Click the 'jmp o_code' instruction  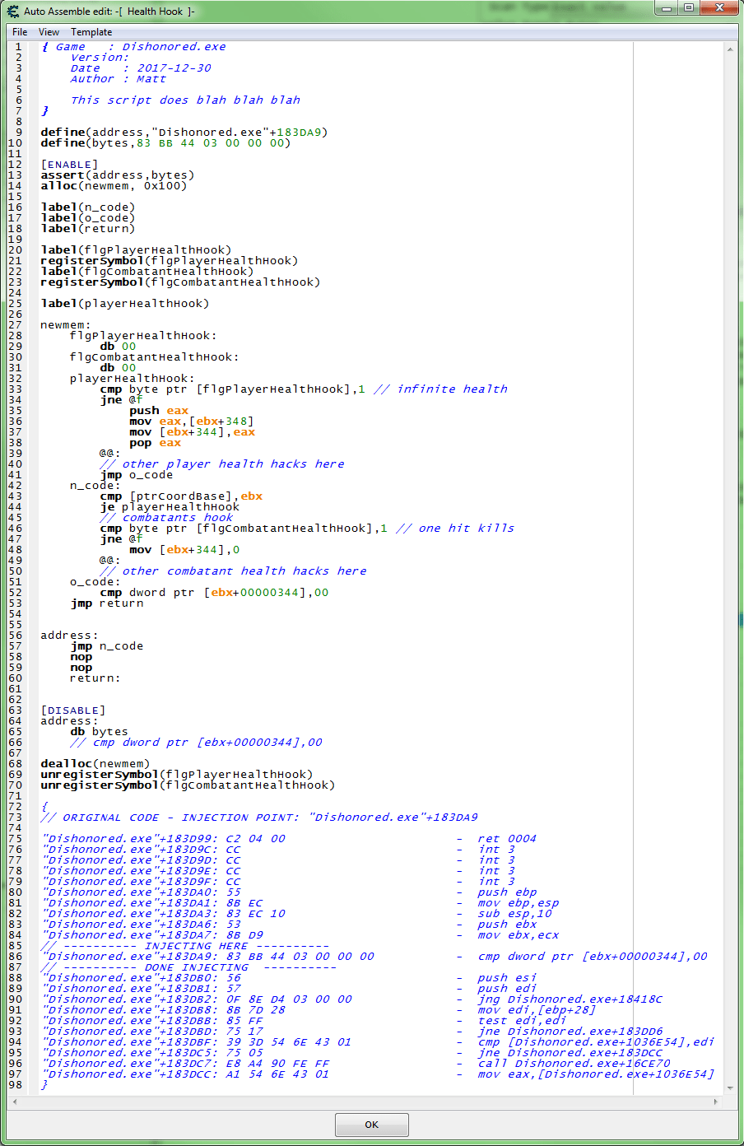(x=137, y=475)
